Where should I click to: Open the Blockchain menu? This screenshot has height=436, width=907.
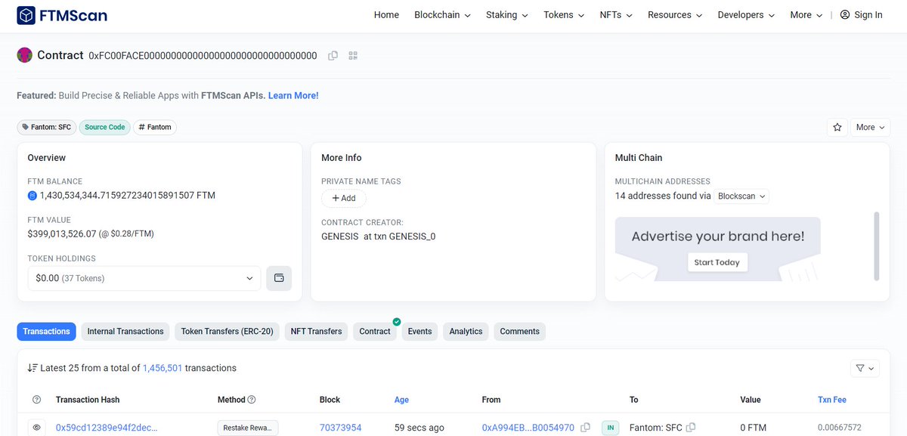tap(442, 15)
